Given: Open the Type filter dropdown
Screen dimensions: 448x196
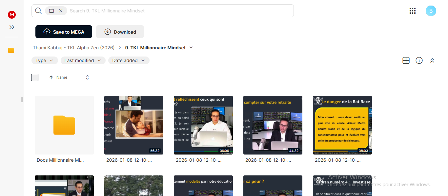Looking at the screenshot, I should click(45, 60).
